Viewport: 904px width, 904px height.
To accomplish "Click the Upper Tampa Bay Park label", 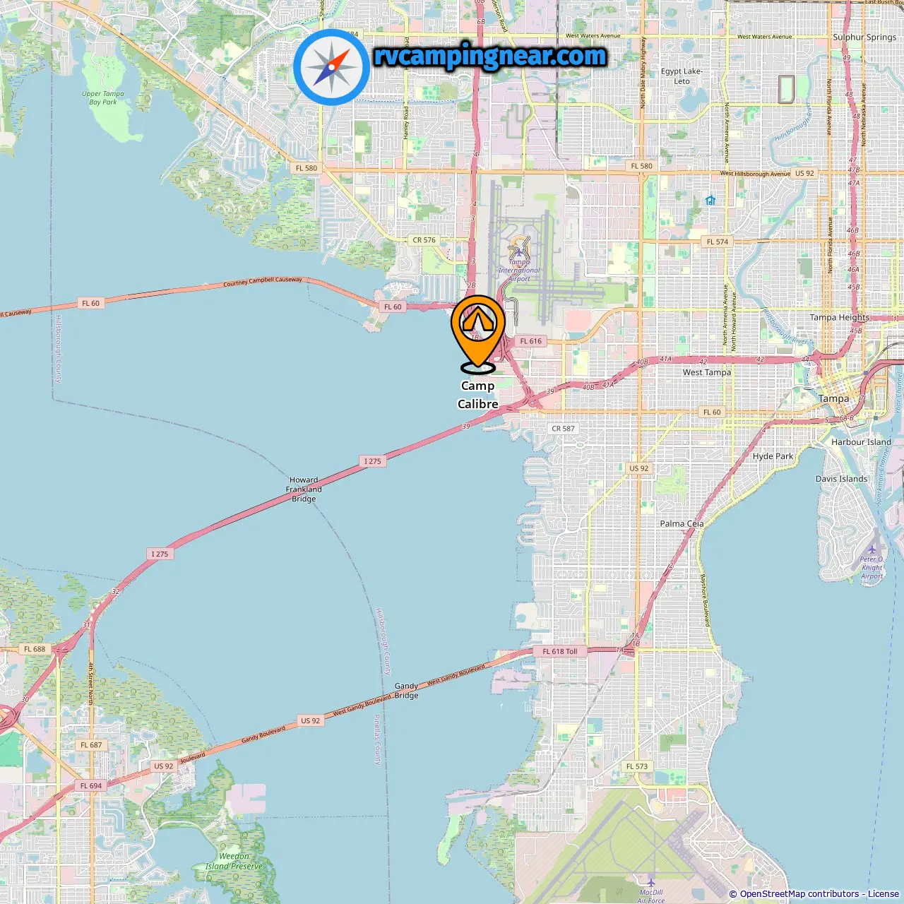I will pos(103,97).
